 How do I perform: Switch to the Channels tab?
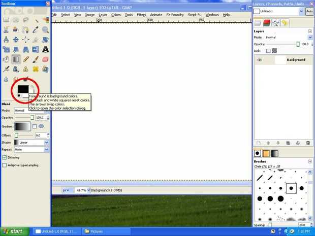point(267,23)
